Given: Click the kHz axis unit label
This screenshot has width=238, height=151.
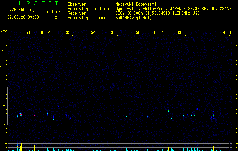Looking at the screenshot, I should pos(3,31).
